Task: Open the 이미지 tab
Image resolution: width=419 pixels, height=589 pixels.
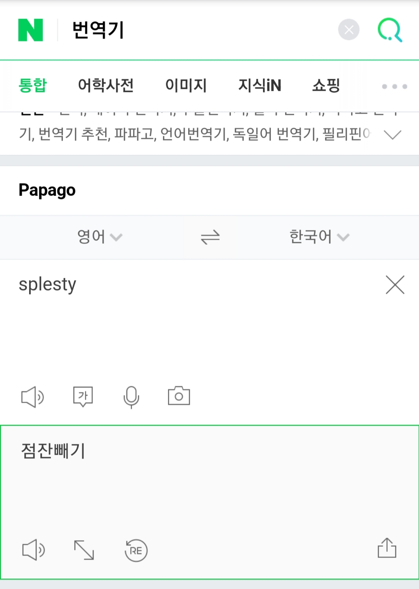Action: [186, 85]
